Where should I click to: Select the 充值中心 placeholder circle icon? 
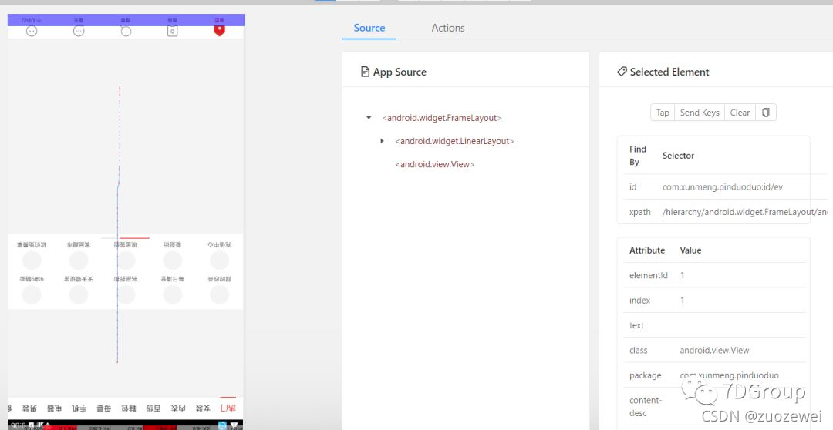(219, 260)
